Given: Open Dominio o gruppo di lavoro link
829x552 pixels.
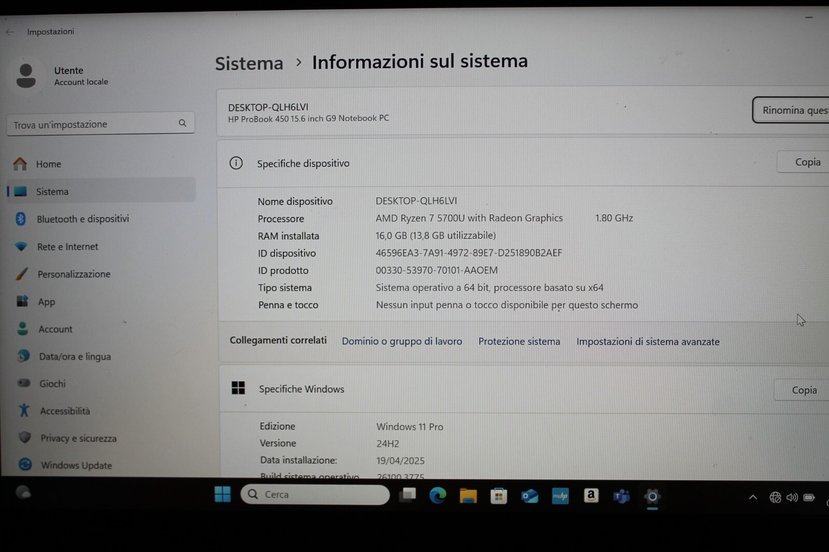Looking at the screenshot, I should [x=402, y=341].
